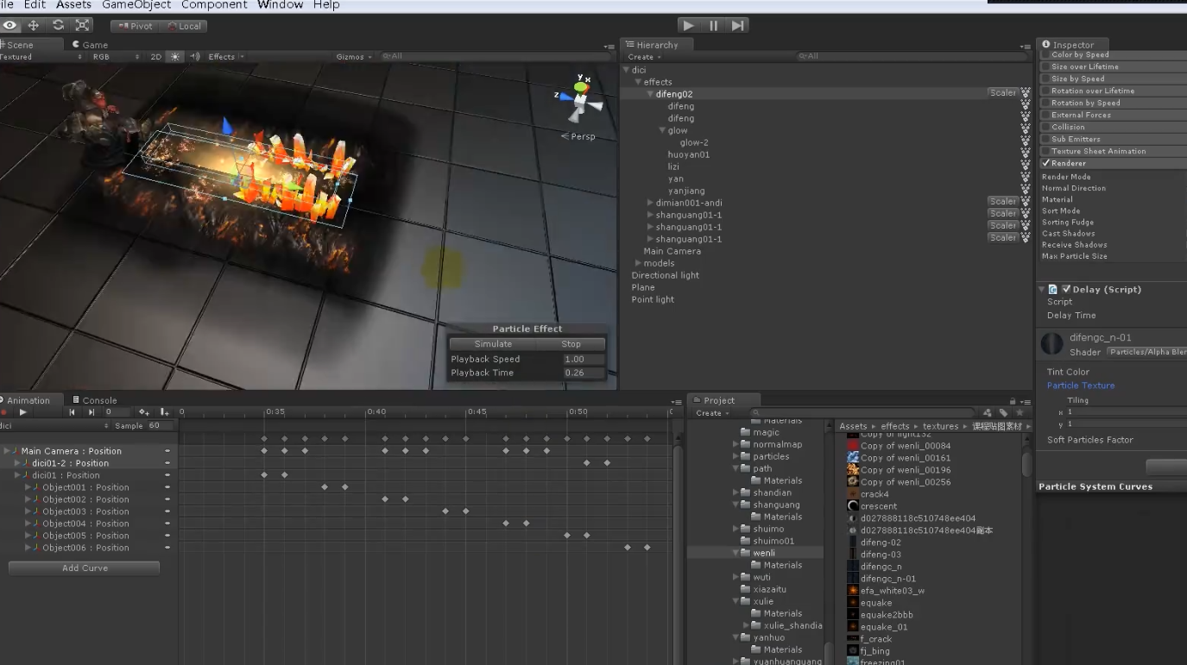
Task: Click the Project panel lock icon
Action: (x=1013, y=401)
